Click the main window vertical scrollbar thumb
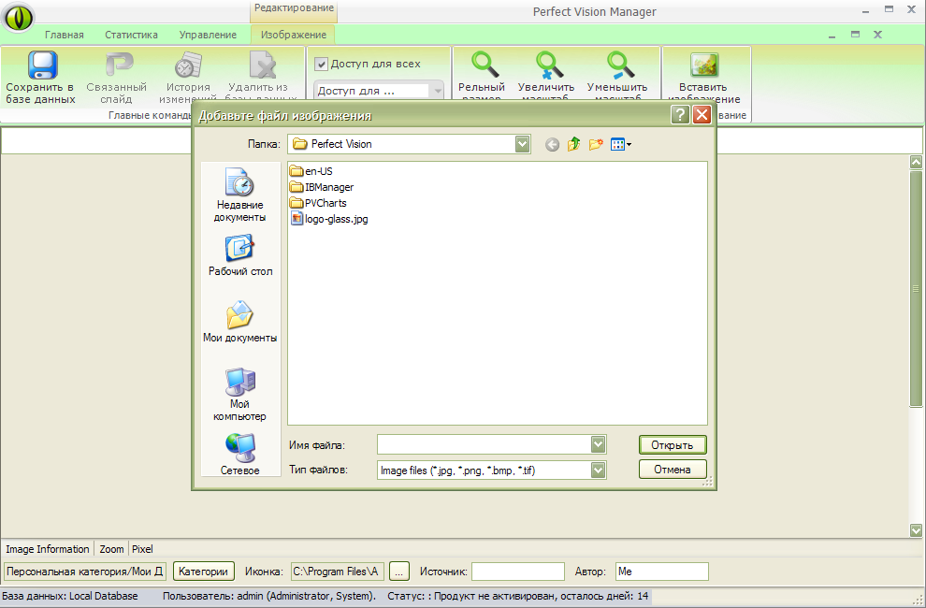Screen dimensions: 926x608 [x=916, y=289]
